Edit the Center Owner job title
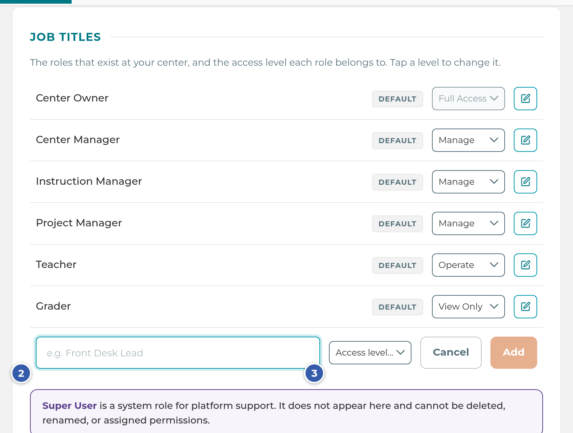 525,99
